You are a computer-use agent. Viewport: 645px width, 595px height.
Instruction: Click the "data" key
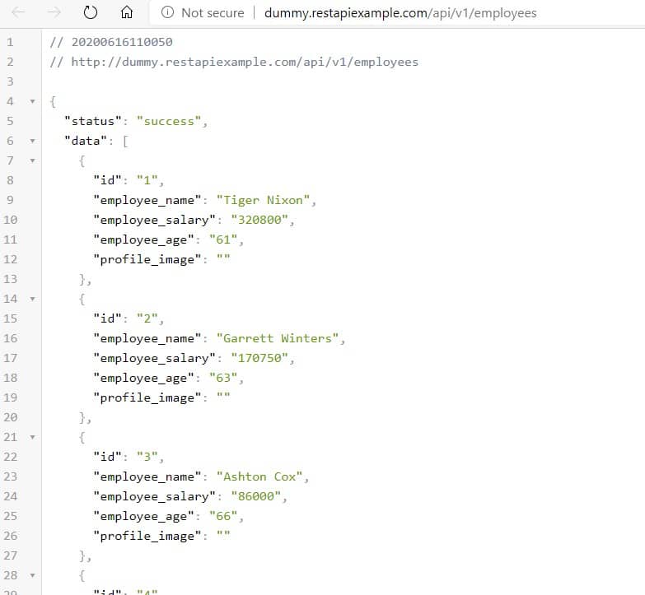click(86, 141)
